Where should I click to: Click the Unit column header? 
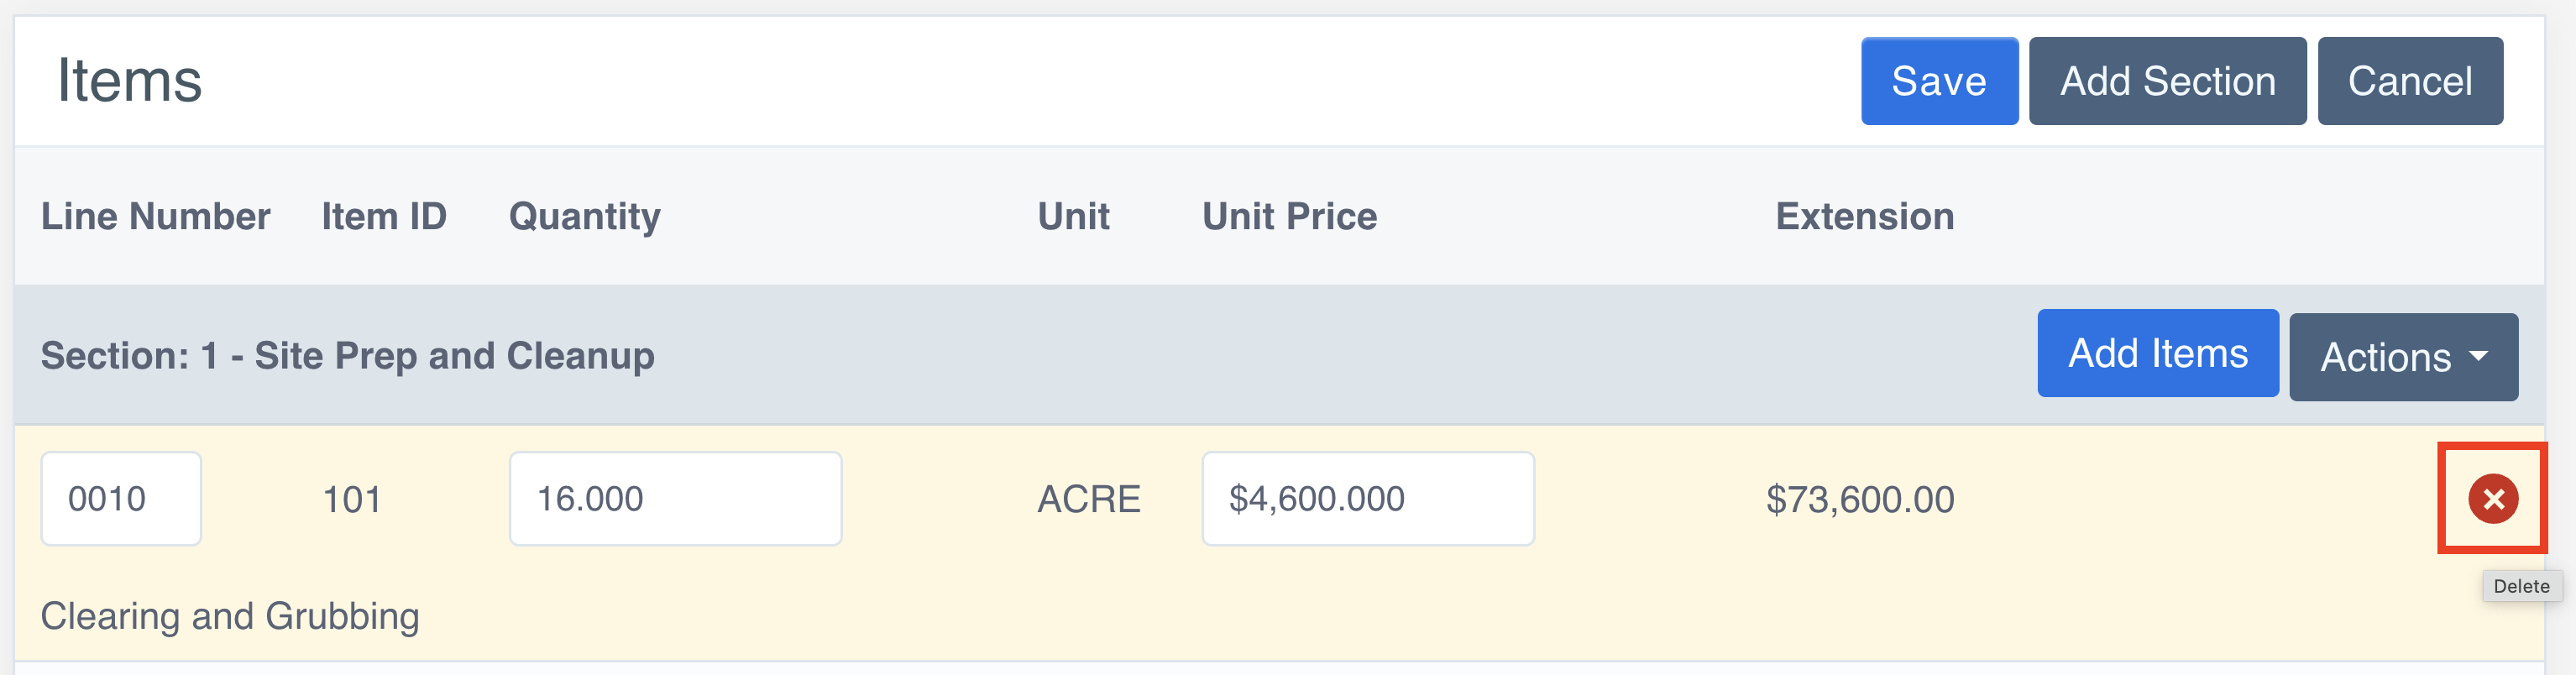(x=1073, y=216)
